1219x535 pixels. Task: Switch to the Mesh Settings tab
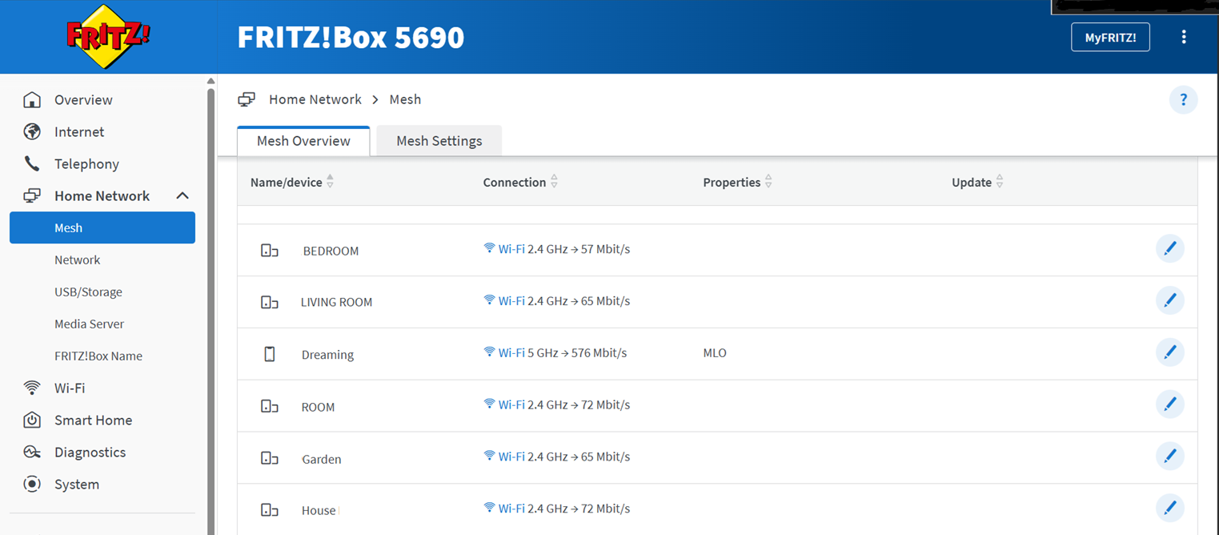tap(439, 141)
